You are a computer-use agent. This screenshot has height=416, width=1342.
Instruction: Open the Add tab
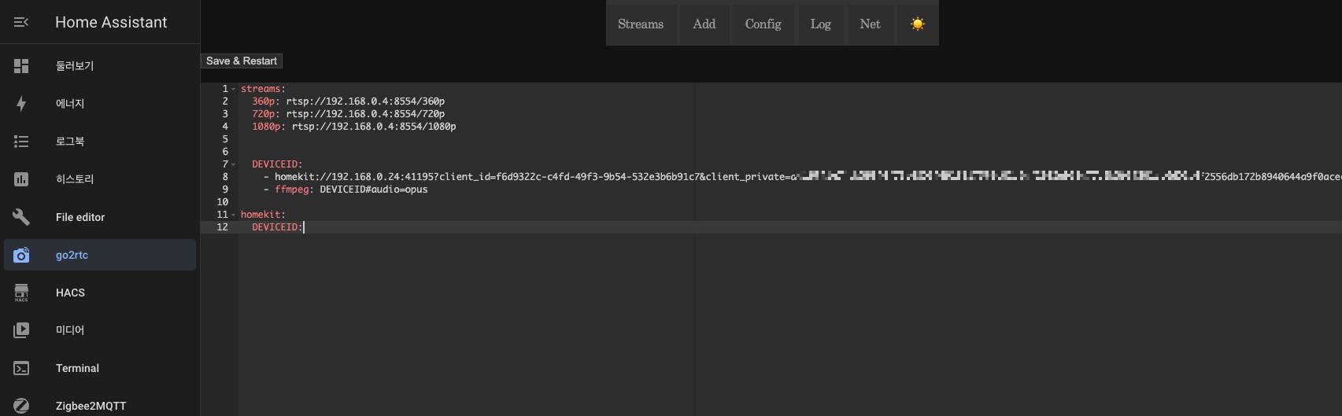tap(704, 24)
